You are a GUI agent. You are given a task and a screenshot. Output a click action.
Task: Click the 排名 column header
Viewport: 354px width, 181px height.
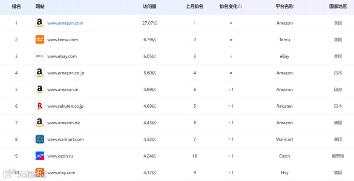(16, 6)
